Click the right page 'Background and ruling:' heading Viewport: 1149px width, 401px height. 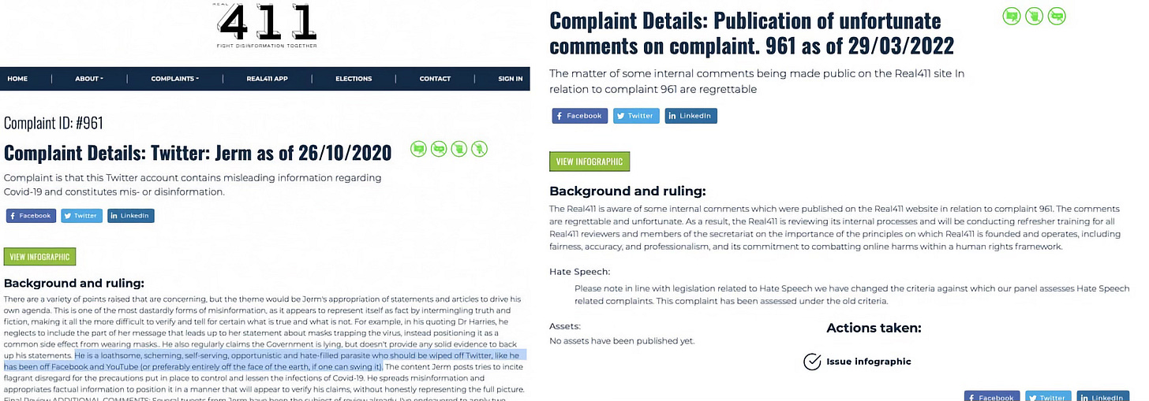click(x=627, y=191)
